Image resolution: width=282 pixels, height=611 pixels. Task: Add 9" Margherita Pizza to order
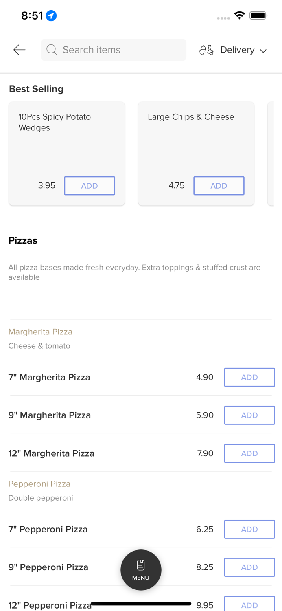click(249, 415)
